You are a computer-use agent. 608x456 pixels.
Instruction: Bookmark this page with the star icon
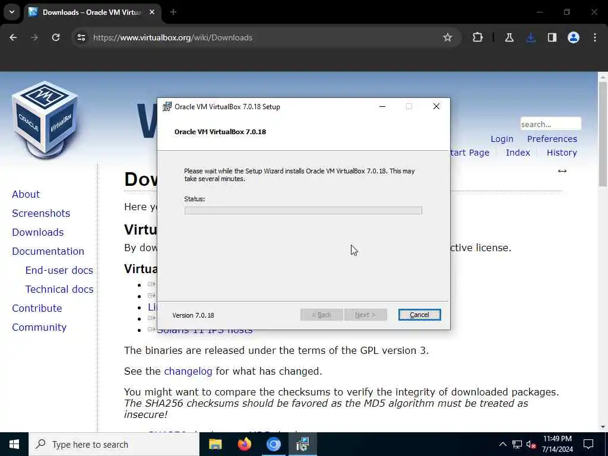tap(448, 37)
